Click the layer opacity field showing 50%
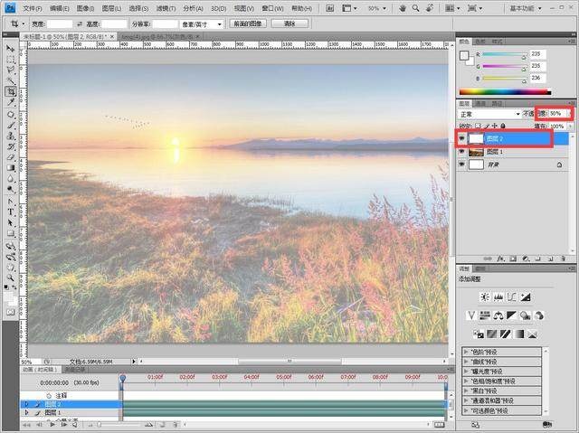 coord(555,114)
